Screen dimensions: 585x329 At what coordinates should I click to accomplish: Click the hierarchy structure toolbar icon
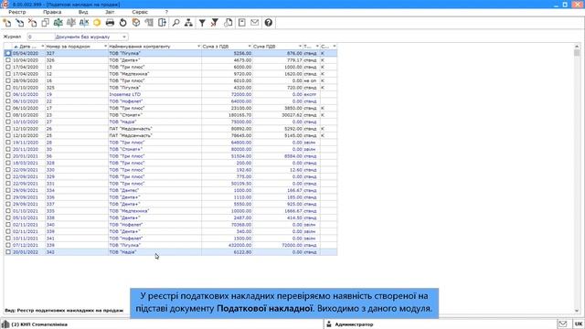coord(189,23)
